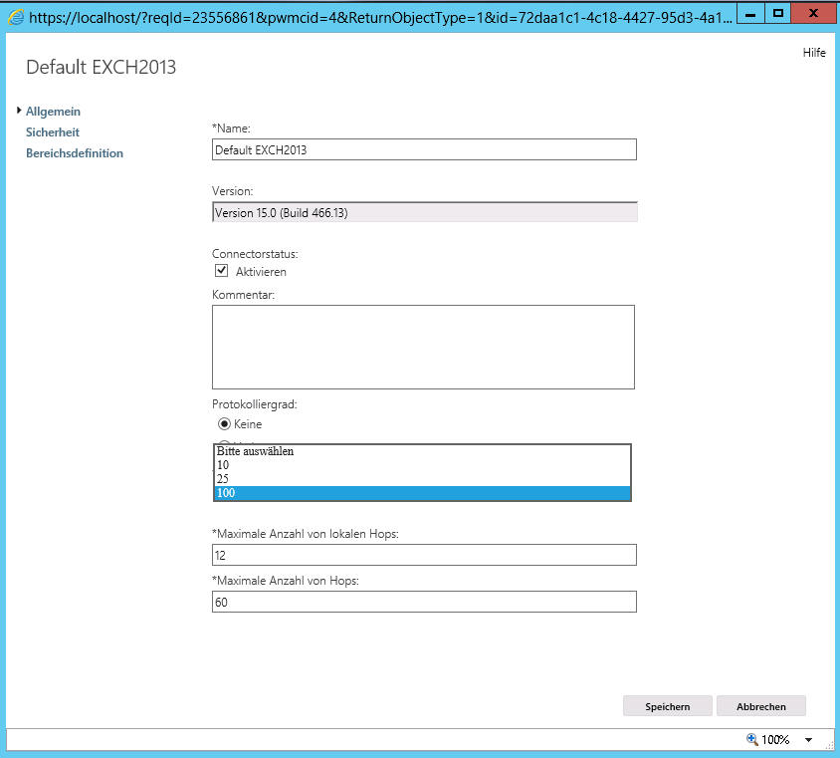Click the Default EXCH2013 page heading
This screenshot has height=758, width=840.
(102, 67)
